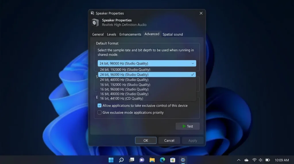This screenshot has width=294, height=164.
Task: Select the Advanced tab
Action: pyautogui.click(x=152, y=34)
